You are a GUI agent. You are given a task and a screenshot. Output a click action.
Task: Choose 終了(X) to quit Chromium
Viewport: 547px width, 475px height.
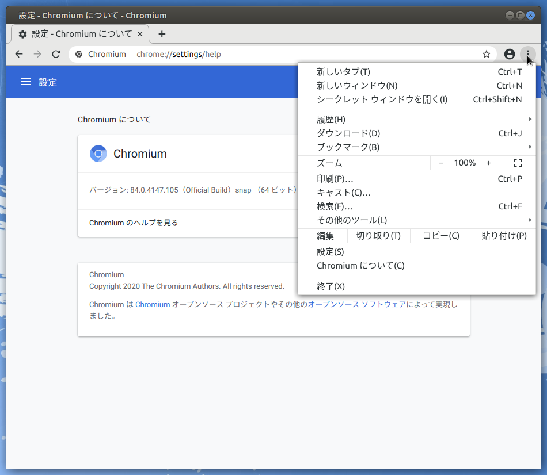click(417, 286)
